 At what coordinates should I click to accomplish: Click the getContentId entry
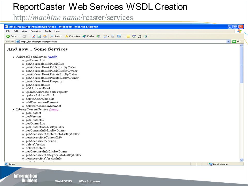click(35, 120)
